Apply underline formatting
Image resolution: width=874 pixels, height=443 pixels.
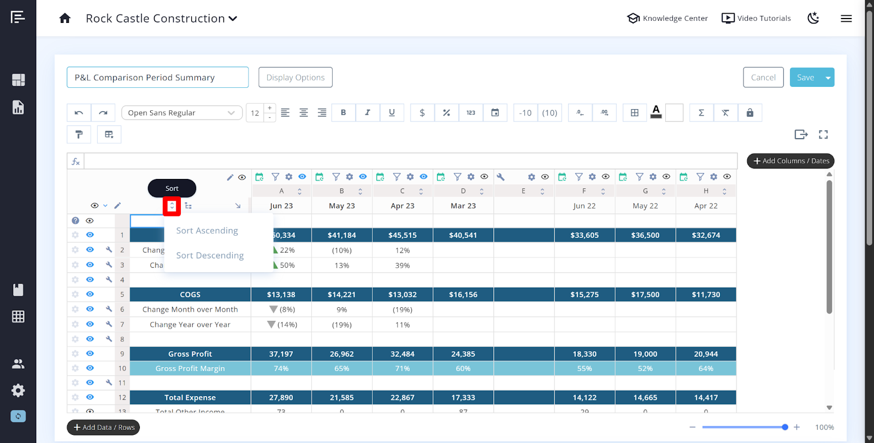(392, 113)
